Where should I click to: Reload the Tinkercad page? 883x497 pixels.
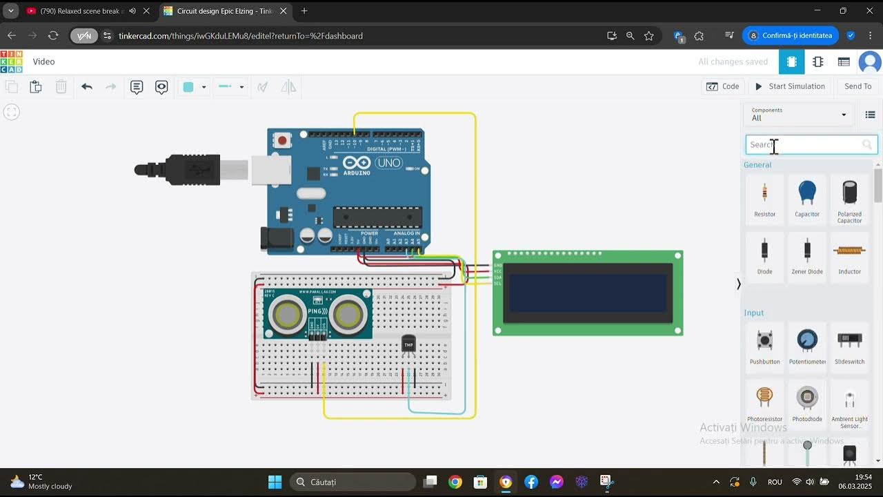53,35
